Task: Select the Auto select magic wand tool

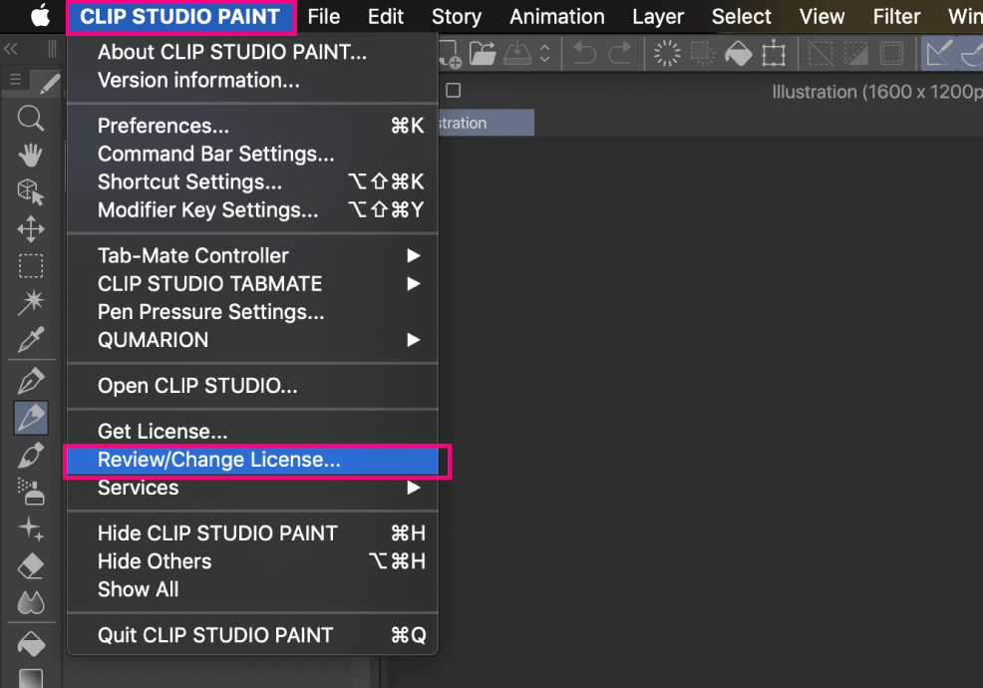Action: coord(31,302)
